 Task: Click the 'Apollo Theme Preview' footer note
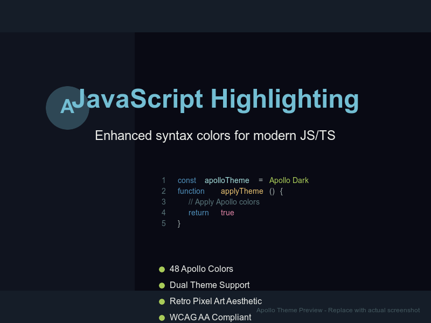coord(338,310)
